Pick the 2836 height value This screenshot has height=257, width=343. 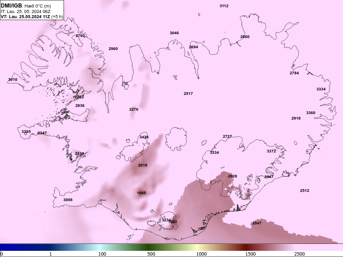pos(80,106)
